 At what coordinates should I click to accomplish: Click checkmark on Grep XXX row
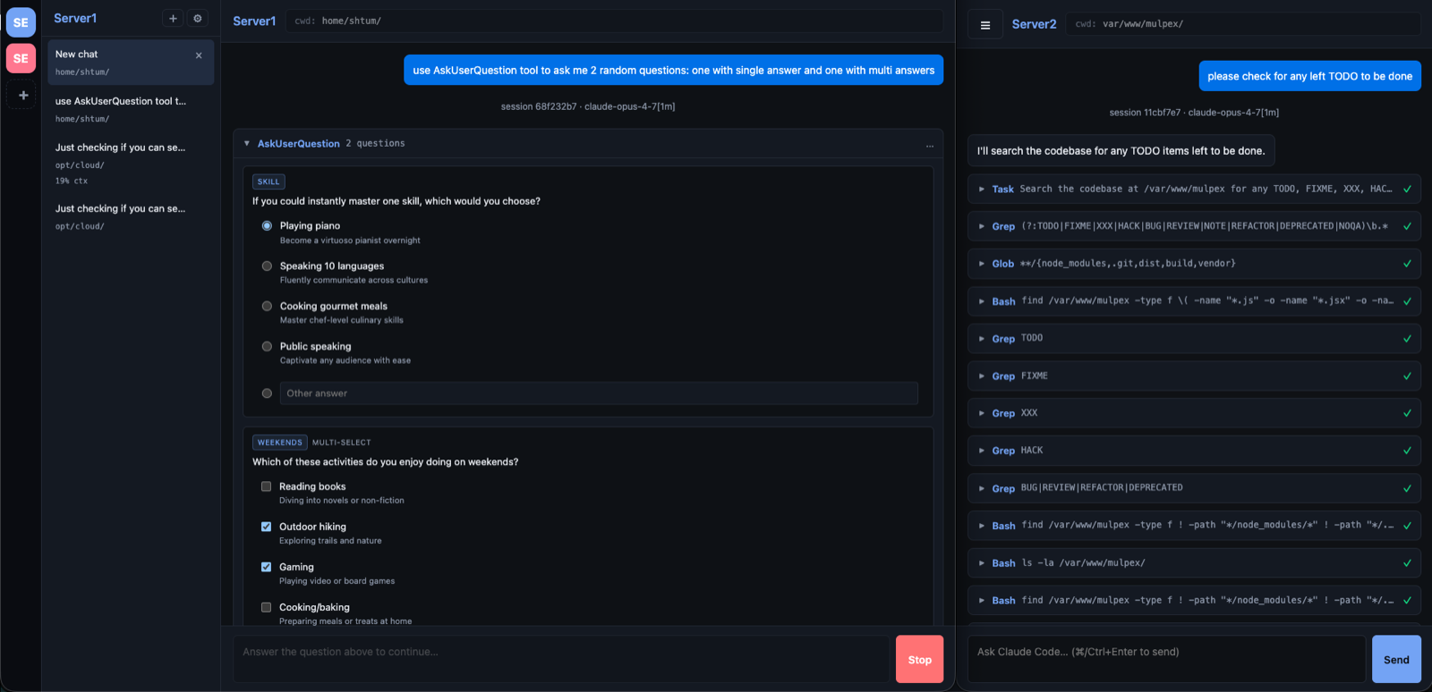(1407, 413)
